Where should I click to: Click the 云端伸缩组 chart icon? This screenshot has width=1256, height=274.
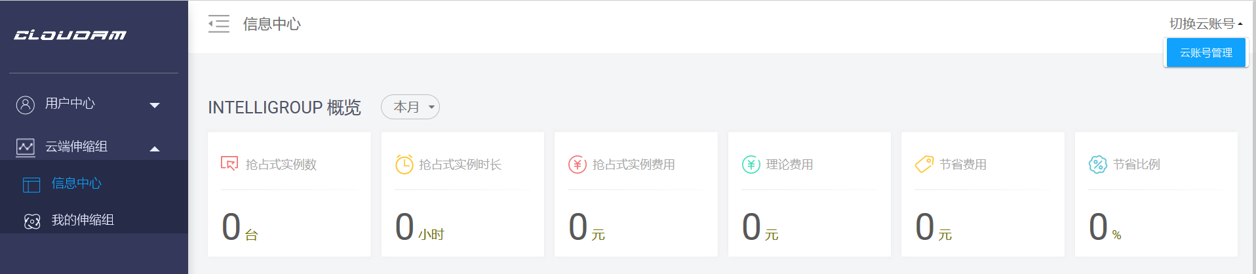click(26, 147)
